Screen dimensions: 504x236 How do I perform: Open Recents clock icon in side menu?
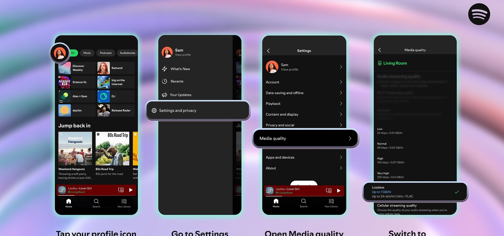pos(165,81)
